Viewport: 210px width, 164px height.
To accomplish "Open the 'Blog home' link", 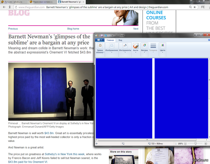I will 73,29.
